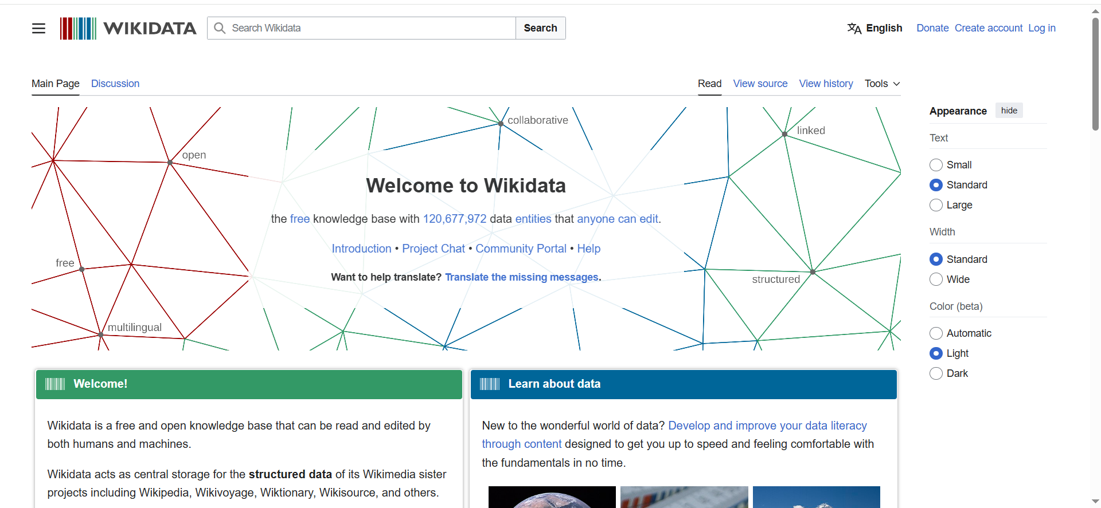The height and width of the screenshot is (508, 1101).
Task: Click the blue sky thumbnail image
Action: pyautogui.click(x=817, y=497)
